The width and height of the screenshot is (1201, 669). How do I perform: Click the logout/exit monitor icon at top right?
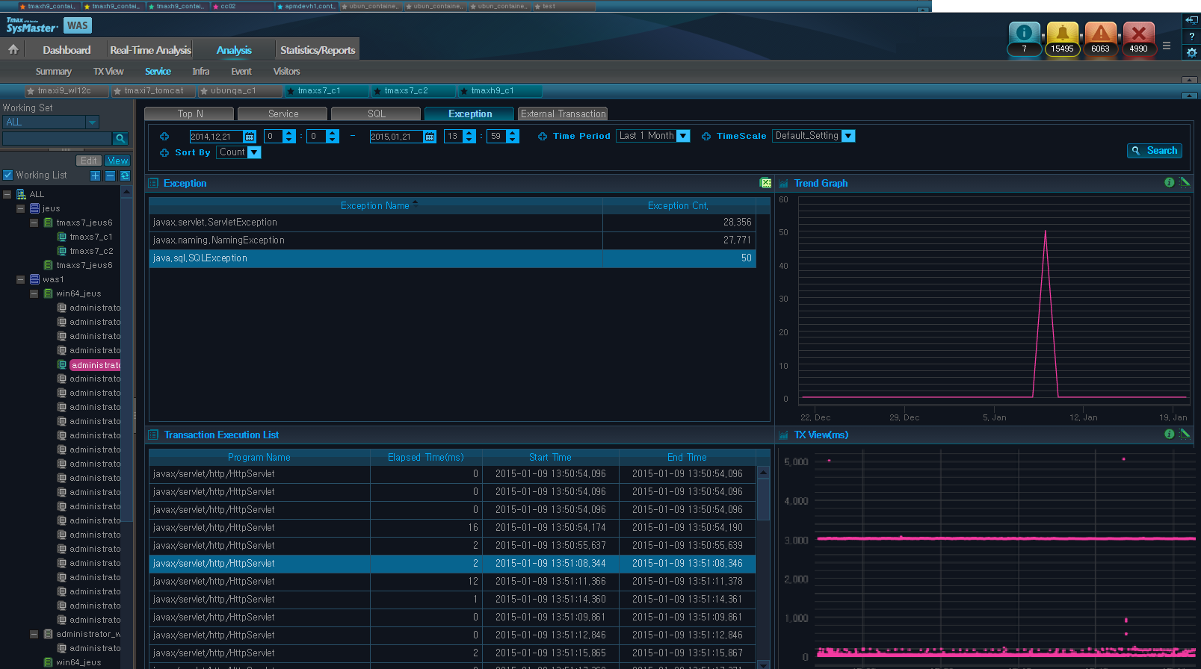coord(1191,20)
